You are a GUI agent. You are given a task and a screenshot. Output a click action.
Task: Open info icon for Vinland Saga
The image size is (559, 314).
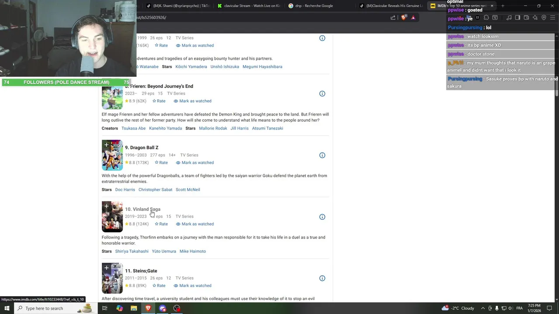[x=322, y=217]
